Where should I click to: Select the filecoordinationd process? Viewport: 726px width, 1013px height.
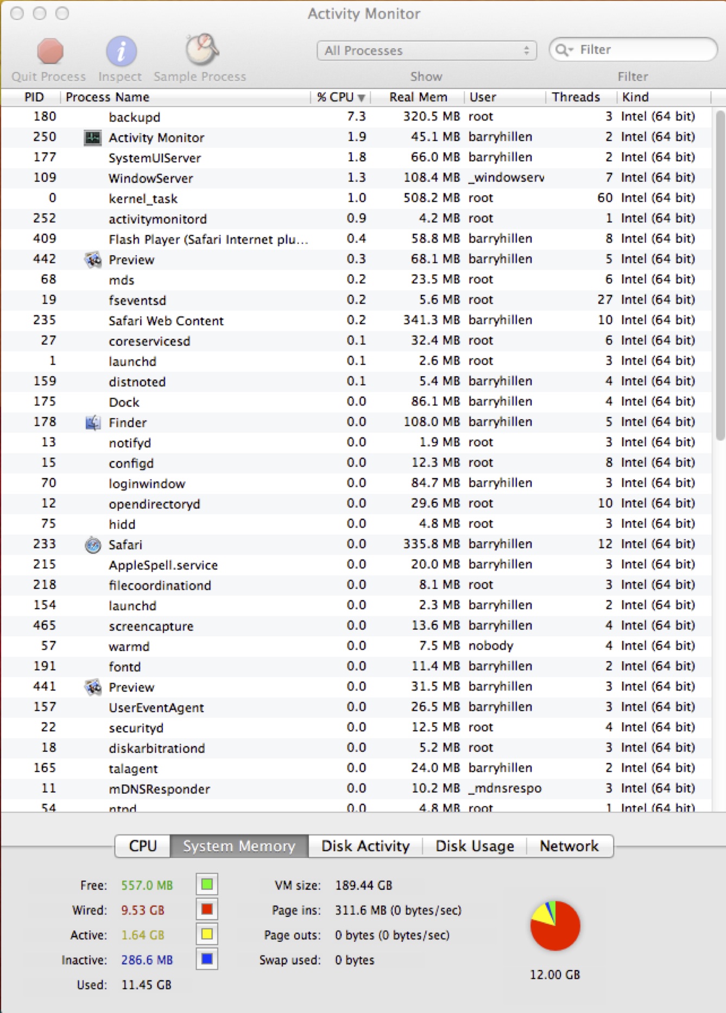pyautogui.click(x=356, y=585)
